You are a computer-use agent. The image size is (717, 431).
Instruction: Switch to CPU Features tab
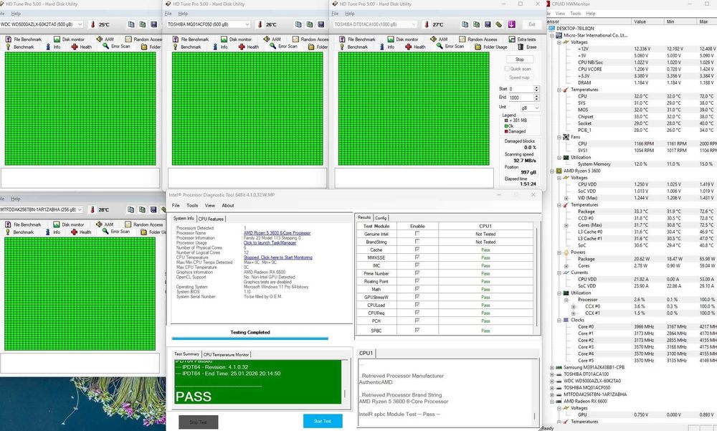212,218
